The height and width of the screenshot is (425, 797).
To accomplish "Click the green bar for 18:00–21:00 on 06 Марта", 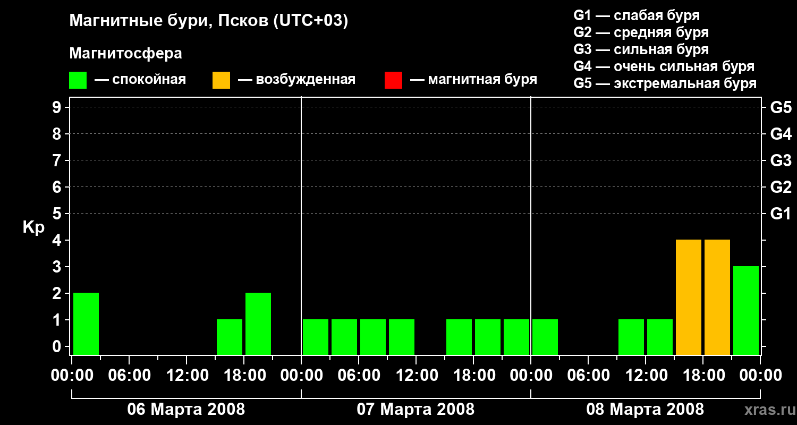I will point(258,324).
